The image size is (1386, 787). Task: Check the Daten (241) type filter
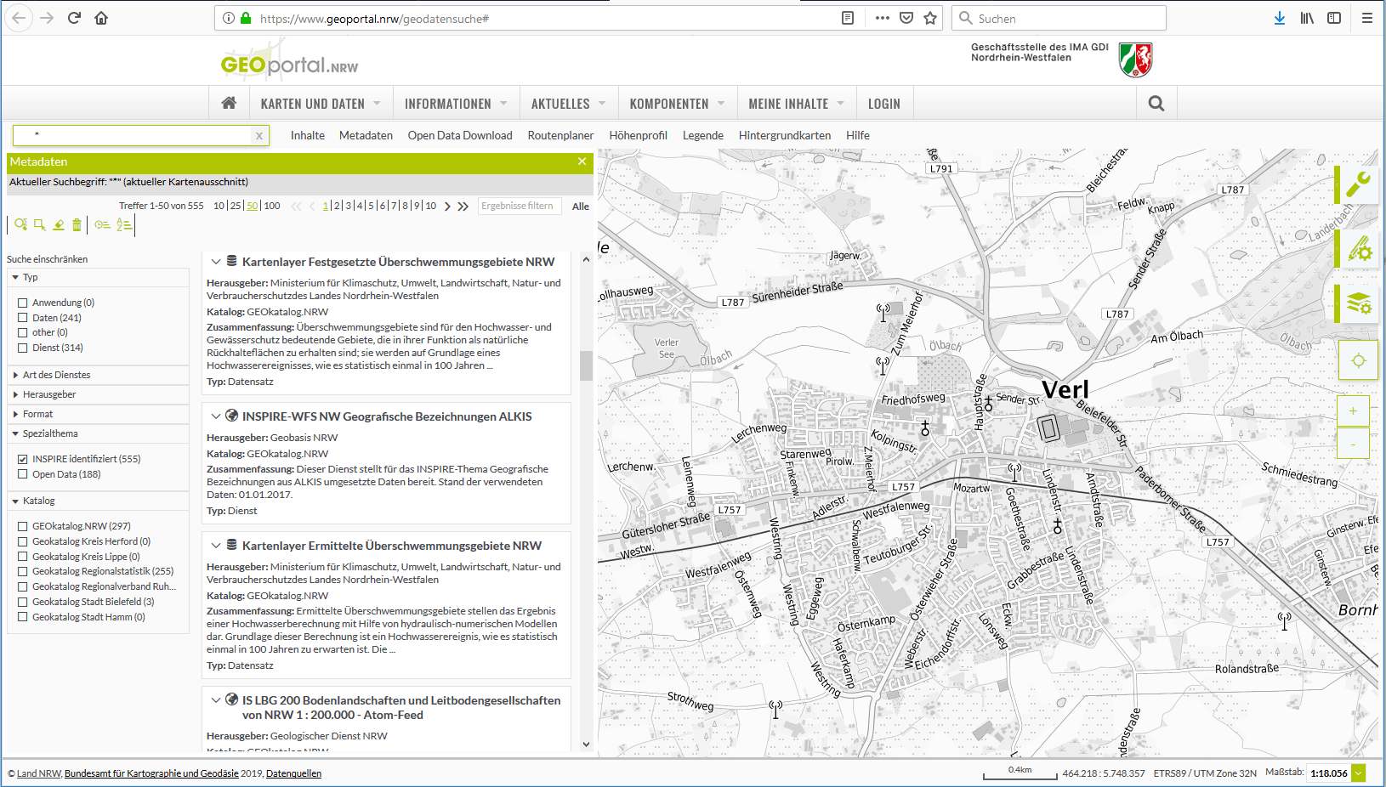[x=23, y=318]
